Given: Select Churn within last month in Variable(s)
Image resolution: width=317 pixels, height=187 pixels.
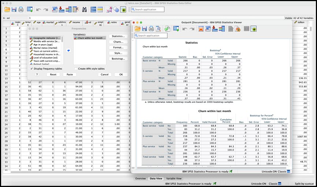Looking at the screenshot, I should pyautogui.click(x=90, y=38).
